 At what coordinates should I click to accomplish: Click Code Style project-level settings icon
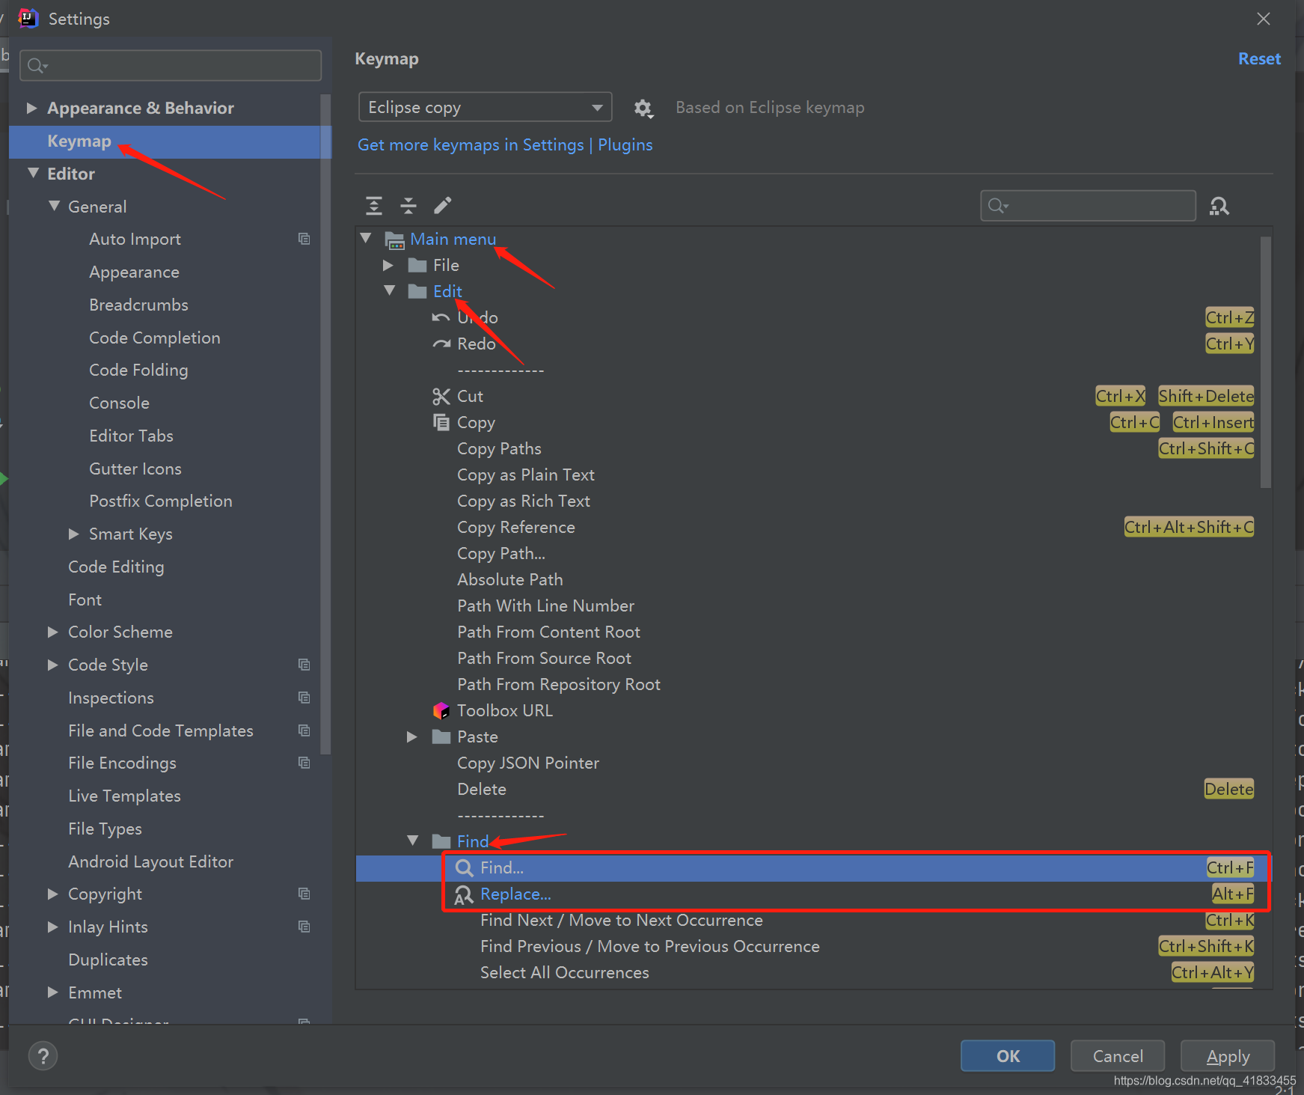304,665
